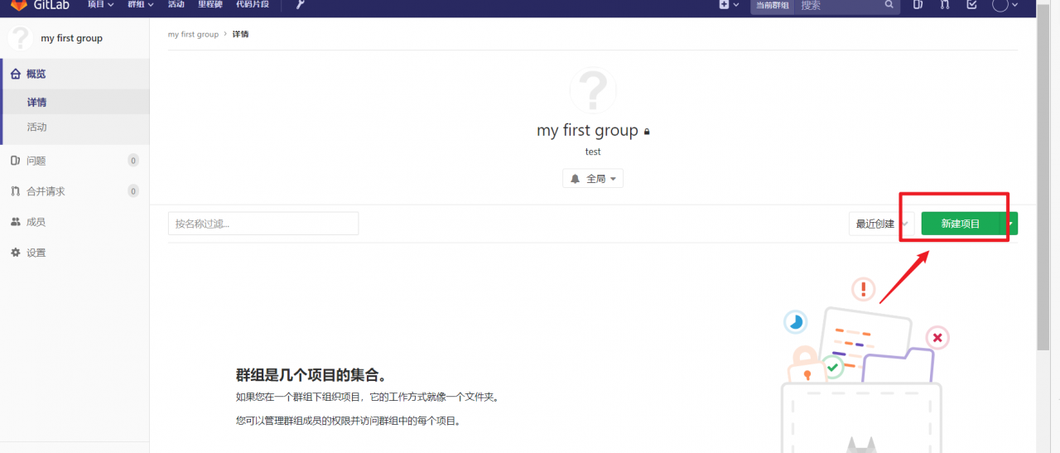Click the 详情 breadcrumb item
The width and height of the screenshot is (1060, 453).
[x=240, y=35]
